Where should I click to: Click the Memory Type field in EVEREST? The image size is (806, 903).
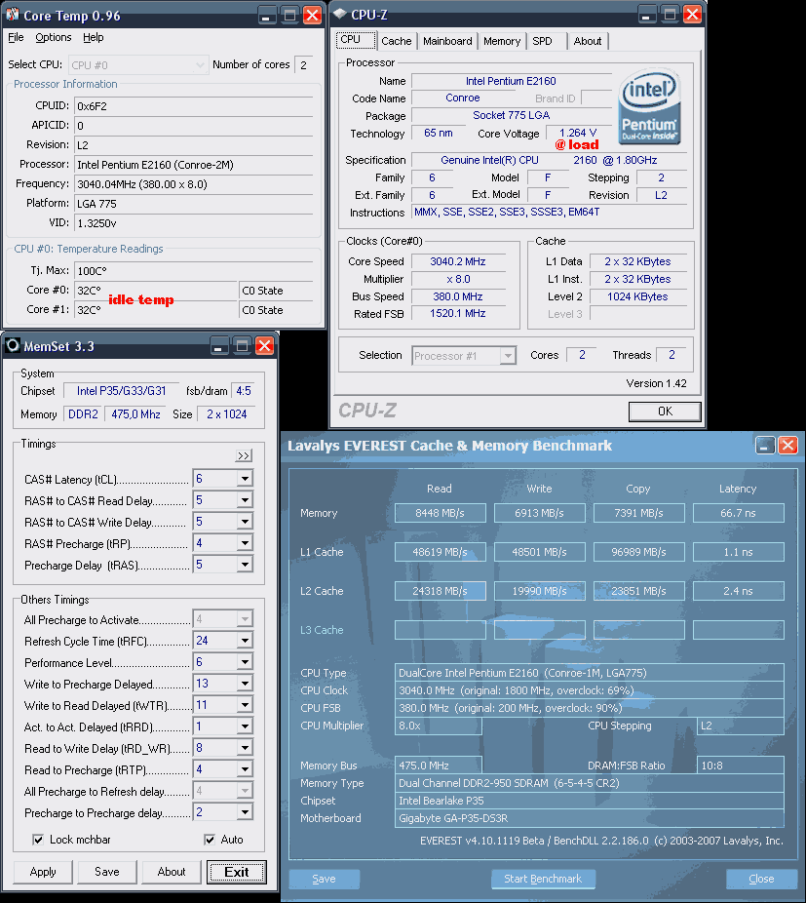pyautogui.click(x=590, y=783)
